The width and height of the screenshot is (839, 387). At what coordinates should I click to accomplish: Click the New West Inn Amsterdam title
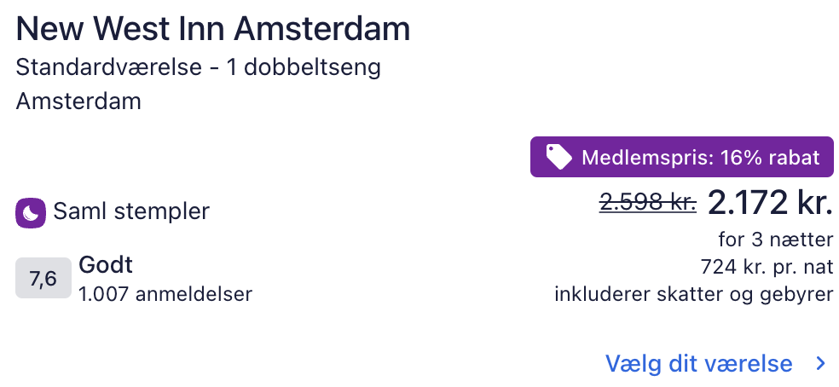click(x=213, y=30)
